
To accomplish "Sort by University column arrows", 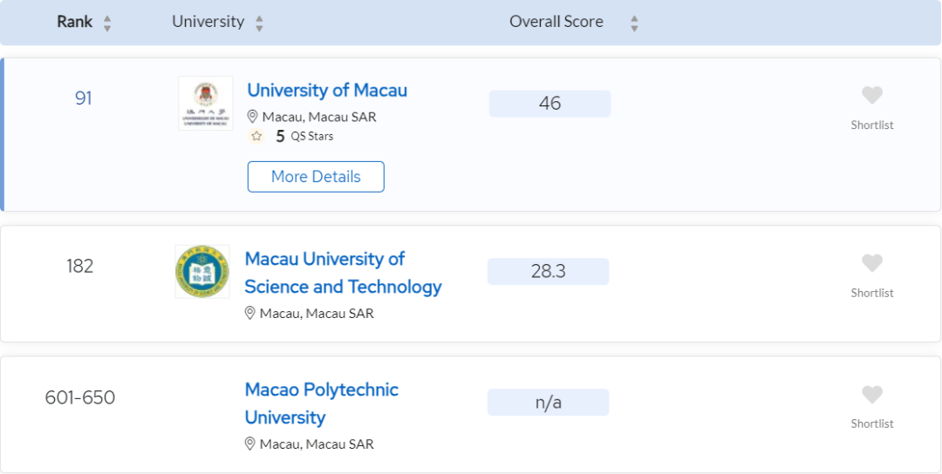I will click(259, 24).
